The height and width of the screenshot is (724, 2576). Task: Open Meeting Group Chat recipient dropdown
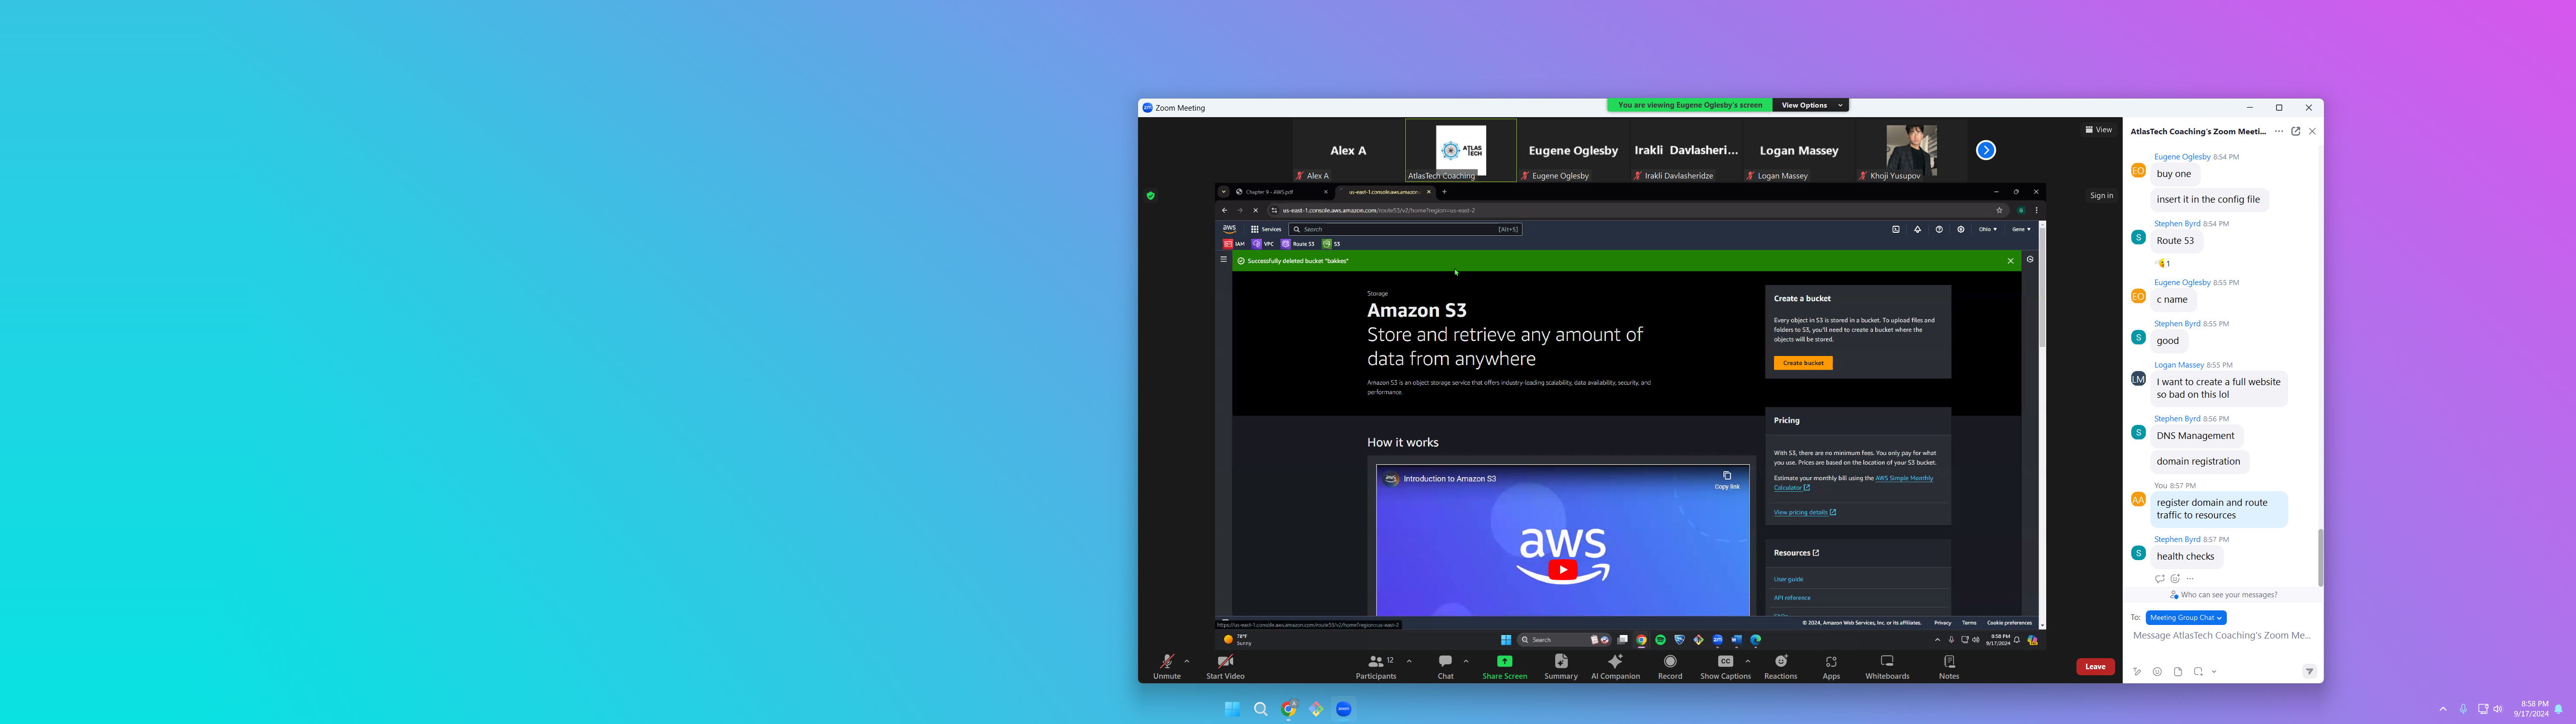click(x=2185, y=618)
